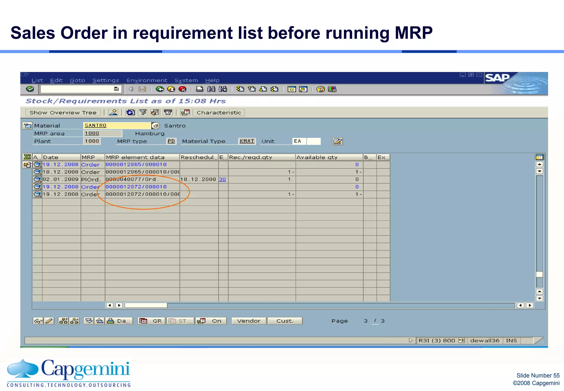Click the Vendor button
The image size is (564, 391).
click(x=249, y=321)
